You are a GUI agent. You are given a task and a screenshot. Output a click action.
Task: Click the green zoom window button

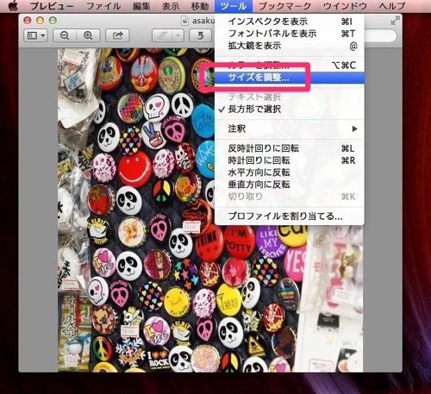tap(53, 21)
